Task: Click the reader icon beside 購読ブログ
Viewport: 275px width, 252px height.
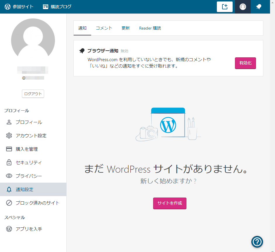Action: (46, 7)
